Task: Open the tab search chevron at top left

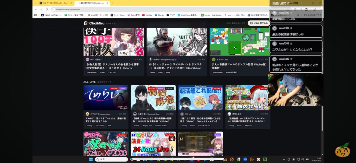Action: pyautogui.click(x=35, y=3)
